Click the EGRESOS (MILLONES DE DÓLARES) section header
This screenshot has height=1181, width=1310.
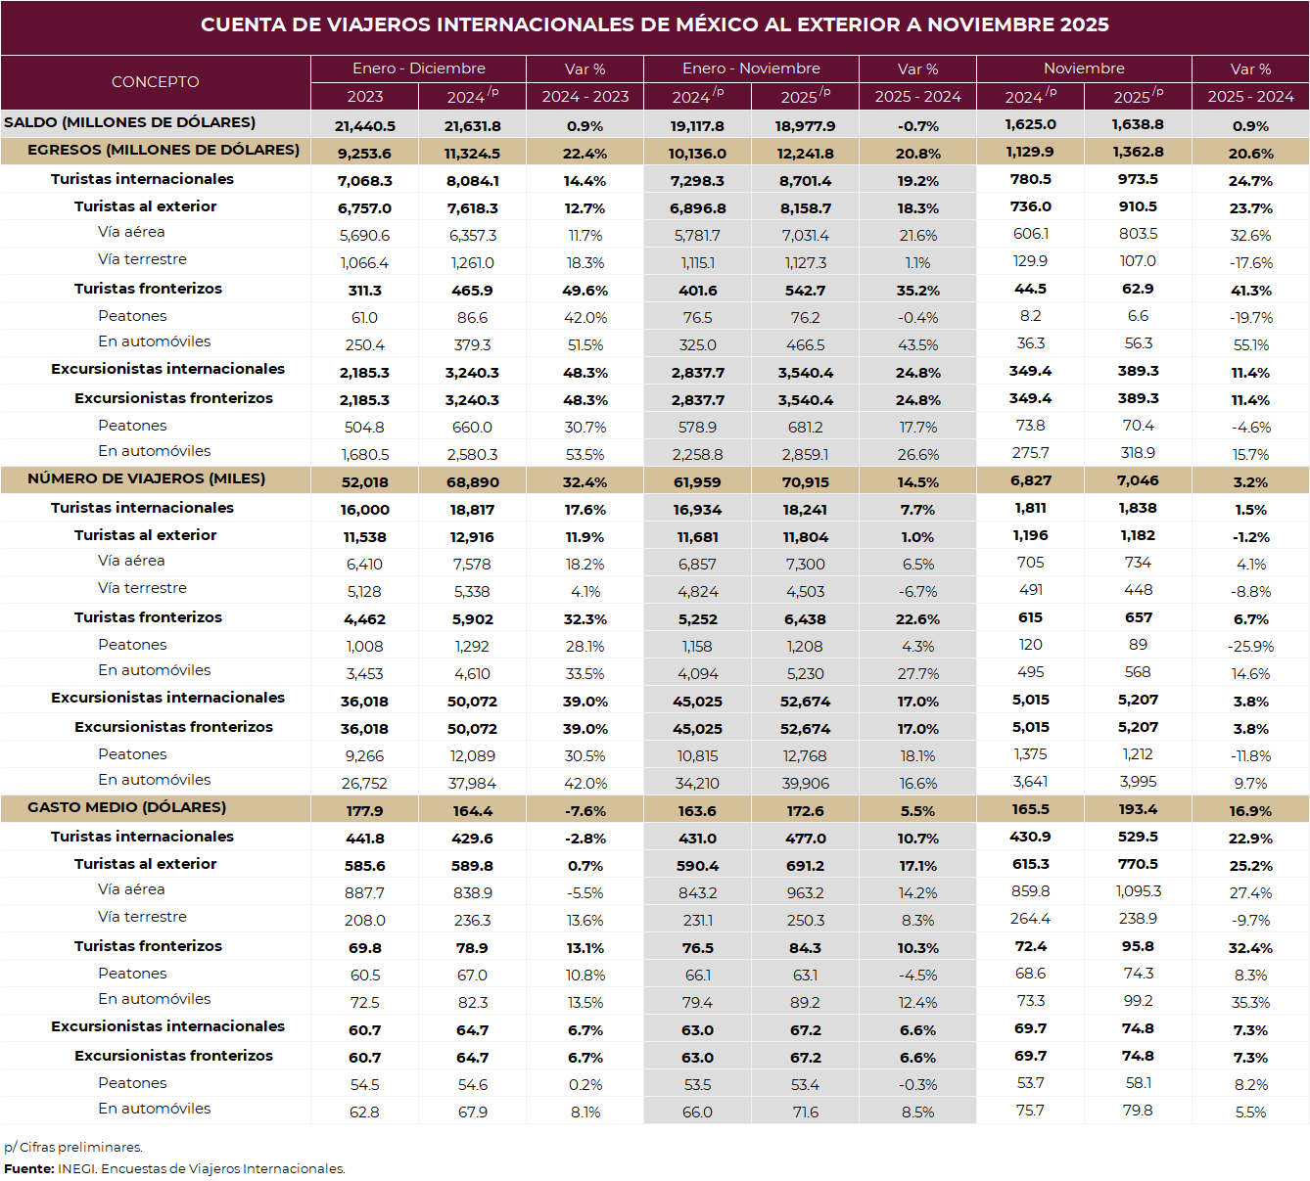click(164, 150)
